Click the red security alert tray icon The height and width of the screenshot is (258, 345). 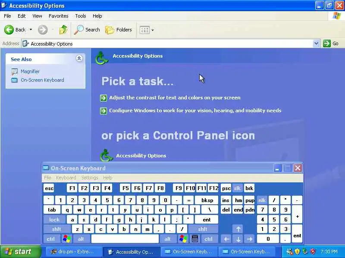(x=313, y=252)
